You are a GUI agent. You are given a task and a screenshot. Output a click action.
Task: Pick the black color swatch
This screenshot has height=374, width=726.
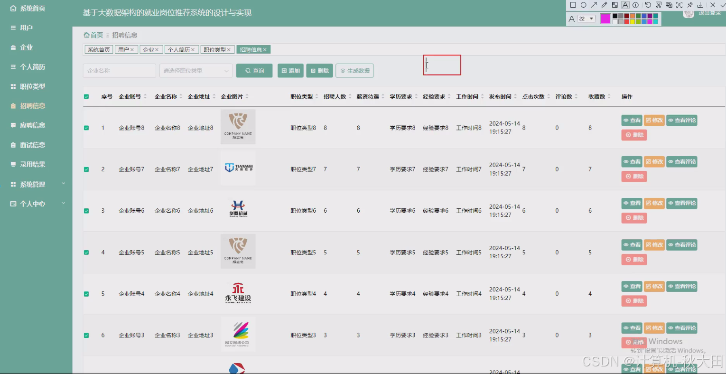tap(615, 16)
